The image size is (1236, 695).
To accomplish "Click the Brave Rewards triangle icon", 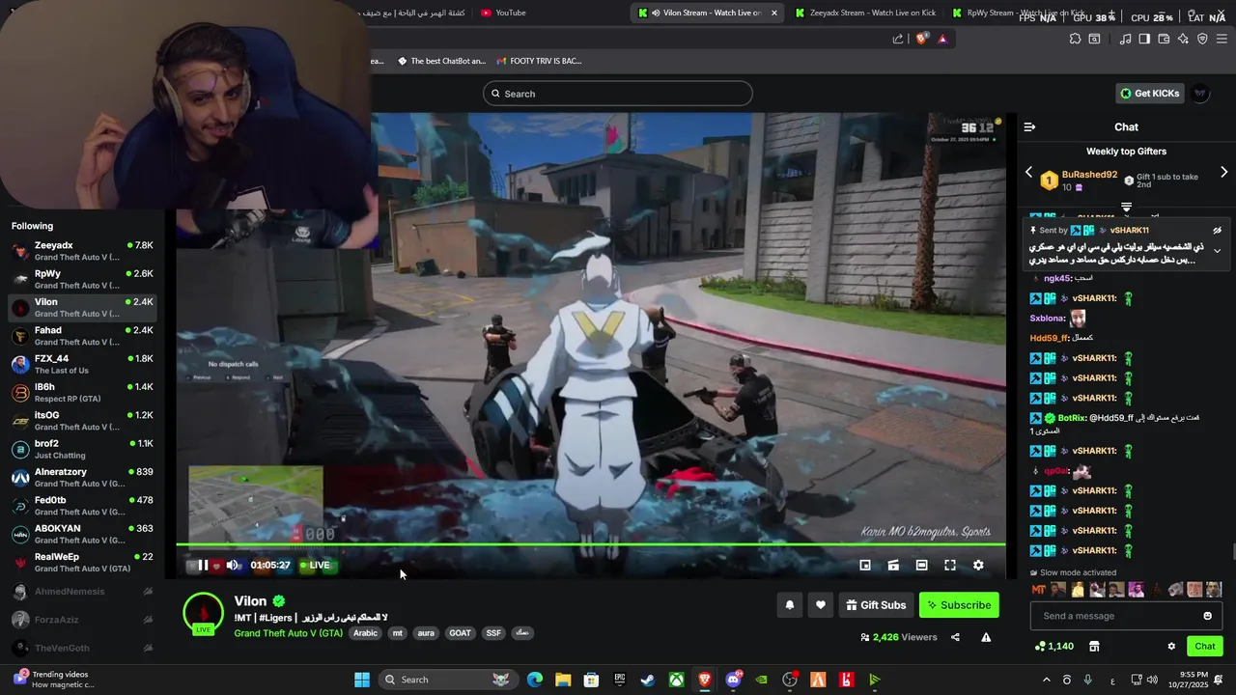I will point(942,39).
